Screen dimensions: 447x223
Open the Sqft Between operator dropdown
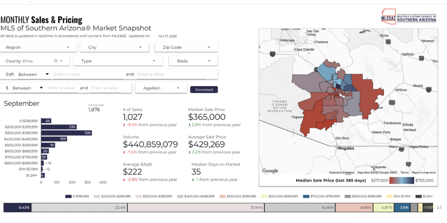pyautogui.click(x=34, y=74)
